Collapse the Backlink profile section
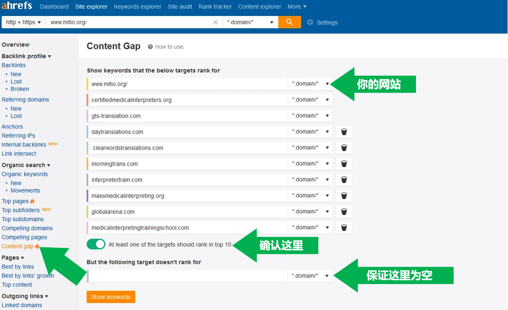 [26, 56]
